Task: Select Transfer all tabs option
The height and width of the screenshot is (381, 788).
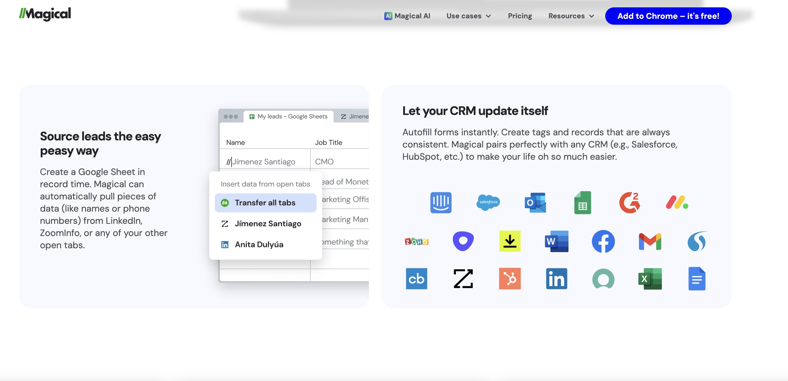Action: (x=265, y=203)
